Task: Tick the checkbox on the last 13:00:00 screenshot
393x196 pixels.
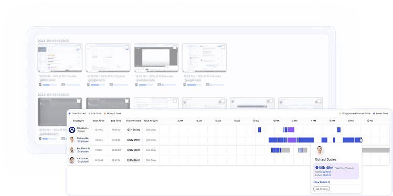Action: tap(319, 101)
